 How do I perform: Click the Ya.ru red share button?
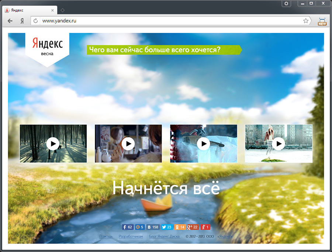point(205,227)
